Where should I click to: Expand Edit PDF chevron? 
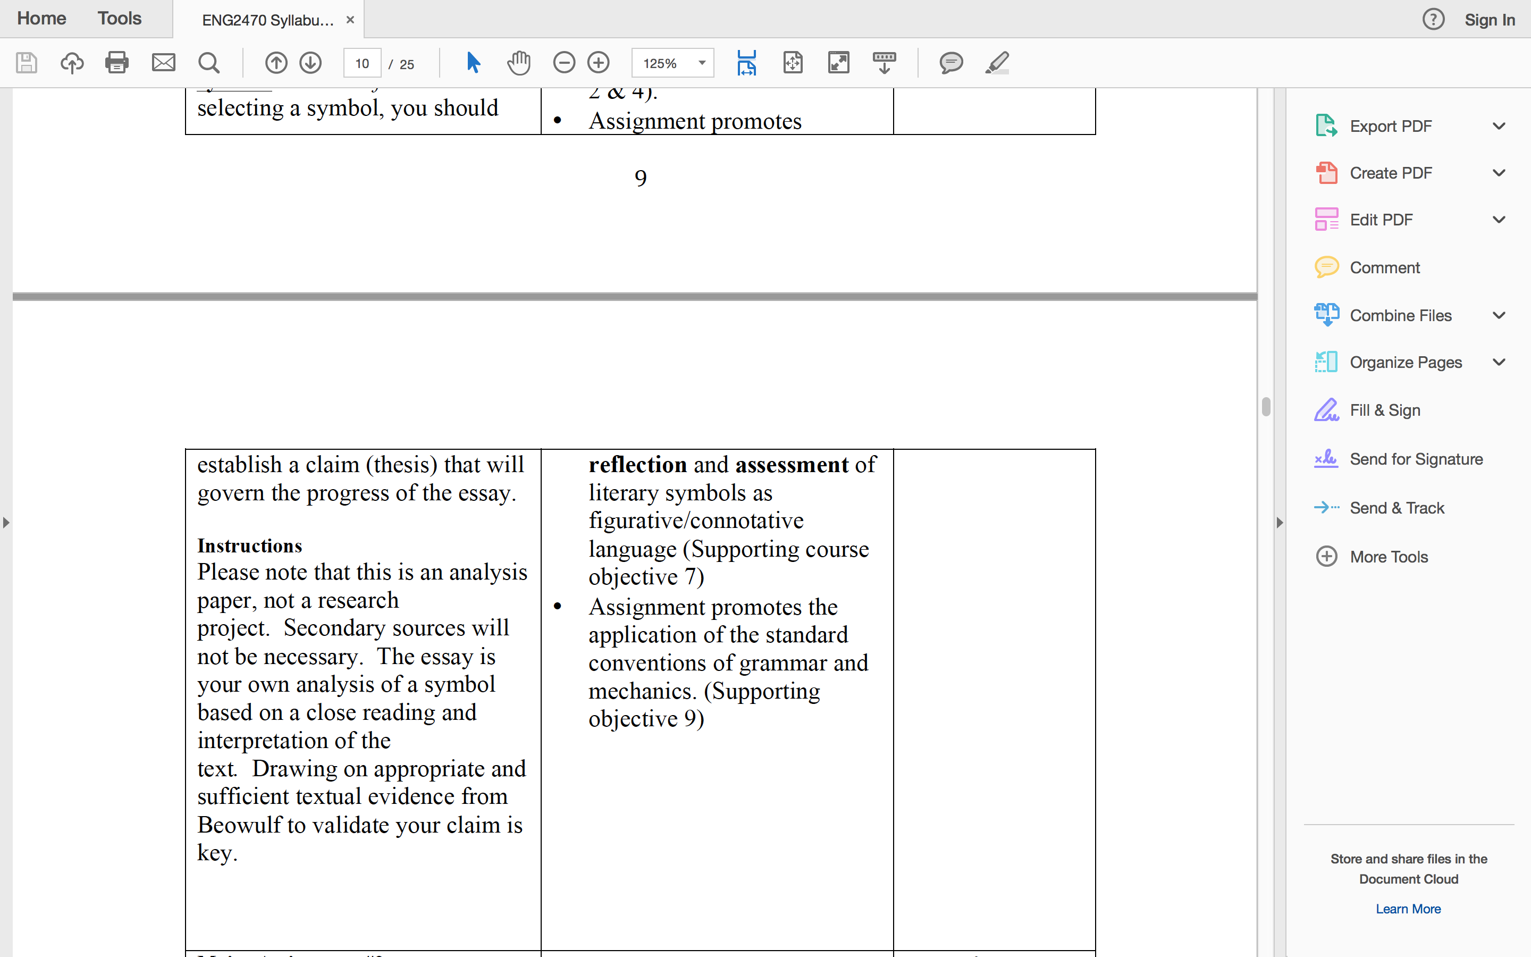click(x=1499, y=220)
